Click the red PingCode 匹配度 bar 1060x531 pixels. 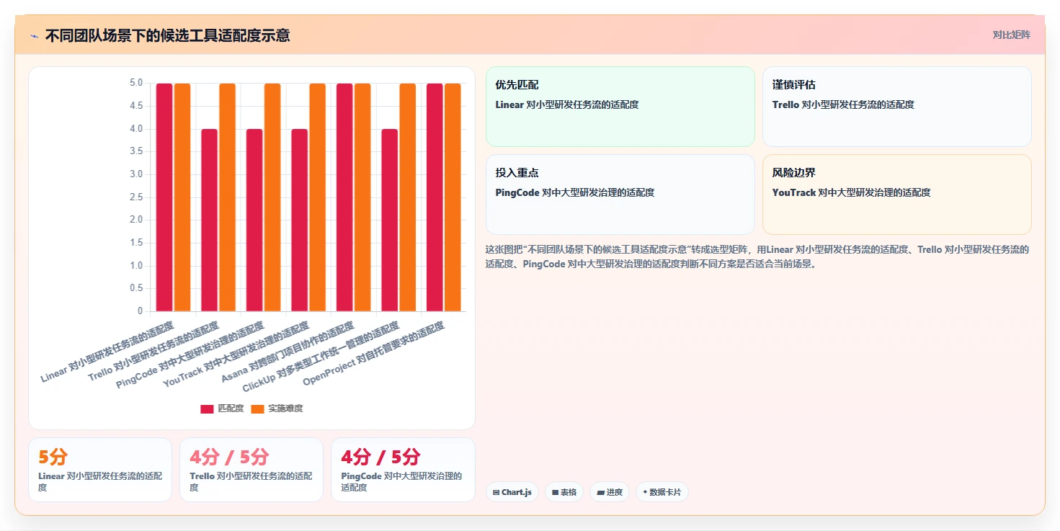click(254, 220)
